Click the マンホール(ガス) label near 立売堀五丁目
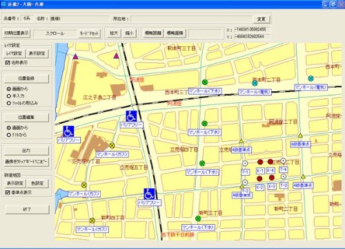Screen dimensions: 345x249 click(x=112, y=154)
